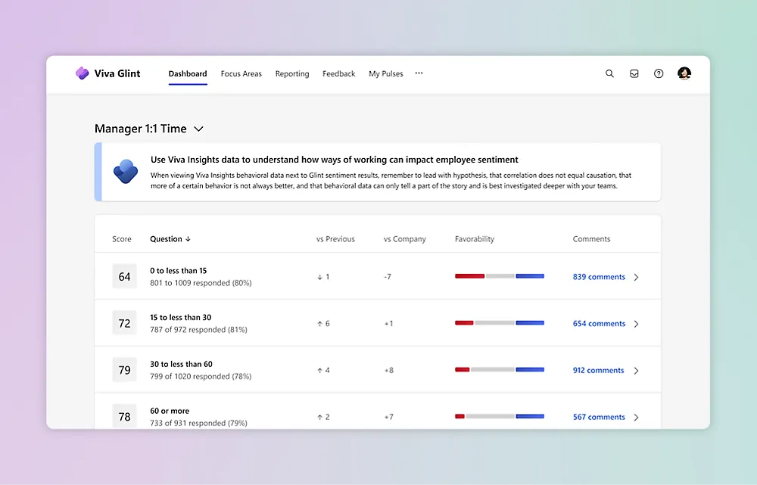Viewport: 757px width, 485px height.
Task: Go to the My Pulses tab
Action: point(385,74)
